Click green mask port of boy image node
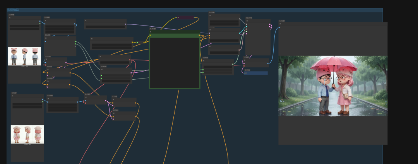The image size is (418, 164). click(x=40, y=24)
